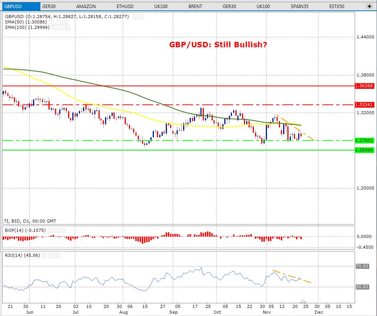Remove RSI(14) indicator with its X icon
Image resolution: width=377 pixels, height=316 pixels.
(57, 256)
